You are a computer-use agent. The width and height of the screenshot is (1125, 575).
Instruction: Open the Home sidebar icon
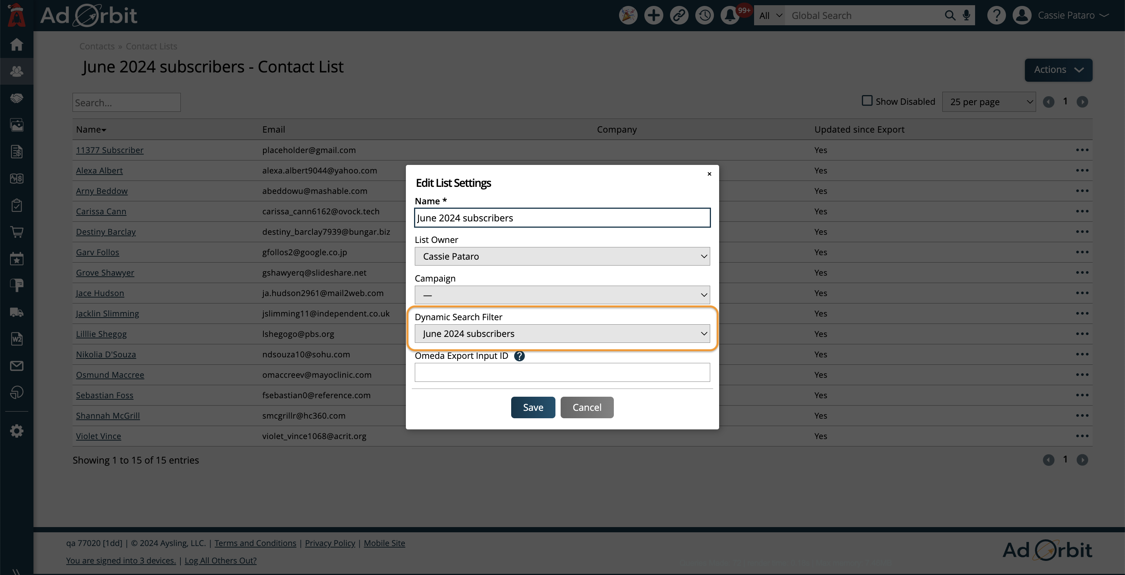click(17, 44)
